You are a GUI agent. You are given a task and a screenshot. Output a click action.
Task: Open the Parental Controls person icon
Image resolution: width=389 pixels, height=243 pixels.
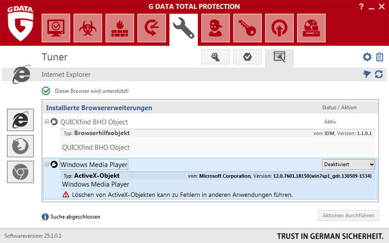pos(215,28)
